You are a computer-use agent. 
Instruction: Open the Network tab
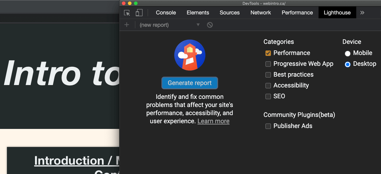point(261,13)
